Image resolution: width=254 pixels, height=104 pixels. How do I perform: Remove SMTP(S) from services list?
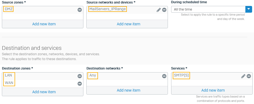point(249,76)
